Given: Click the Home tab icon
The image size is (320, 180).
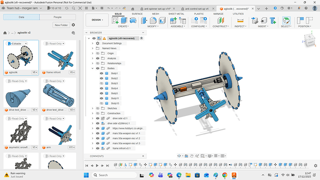Looking at the screenshot, I should click(x=133, y=9).
